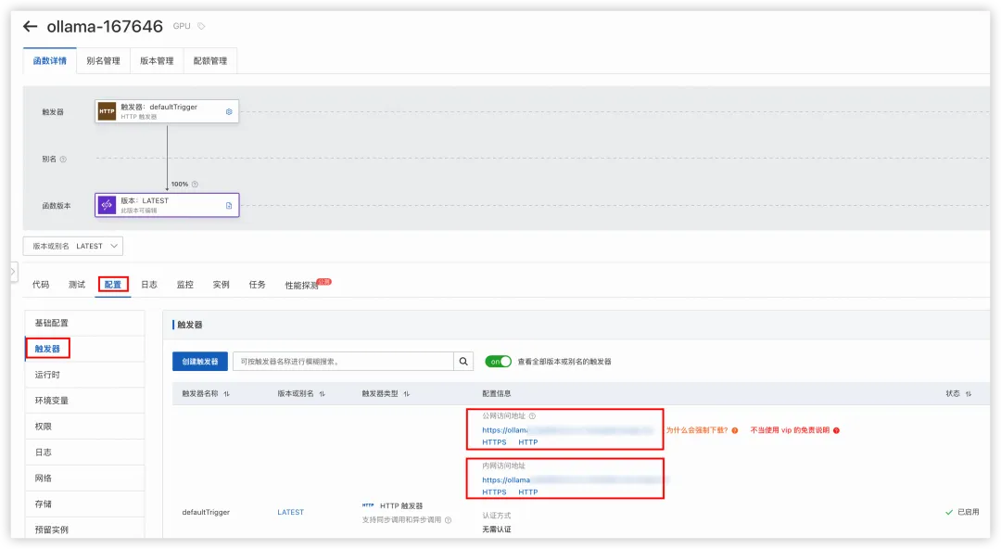Click the tag icon beside GPU label
The height and width of the screenshot is (549, 1001).
click(201, 26)
